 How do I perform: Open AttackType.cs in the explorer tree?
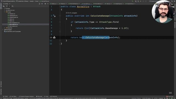click(x=13, y=17)
